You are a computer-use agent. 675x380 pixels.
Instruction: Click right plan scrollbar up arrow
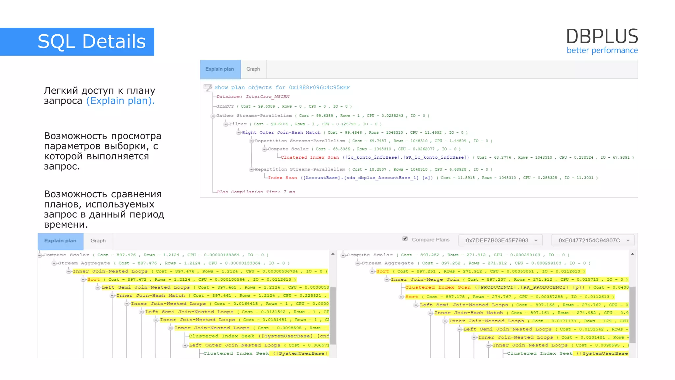point(632,254)
